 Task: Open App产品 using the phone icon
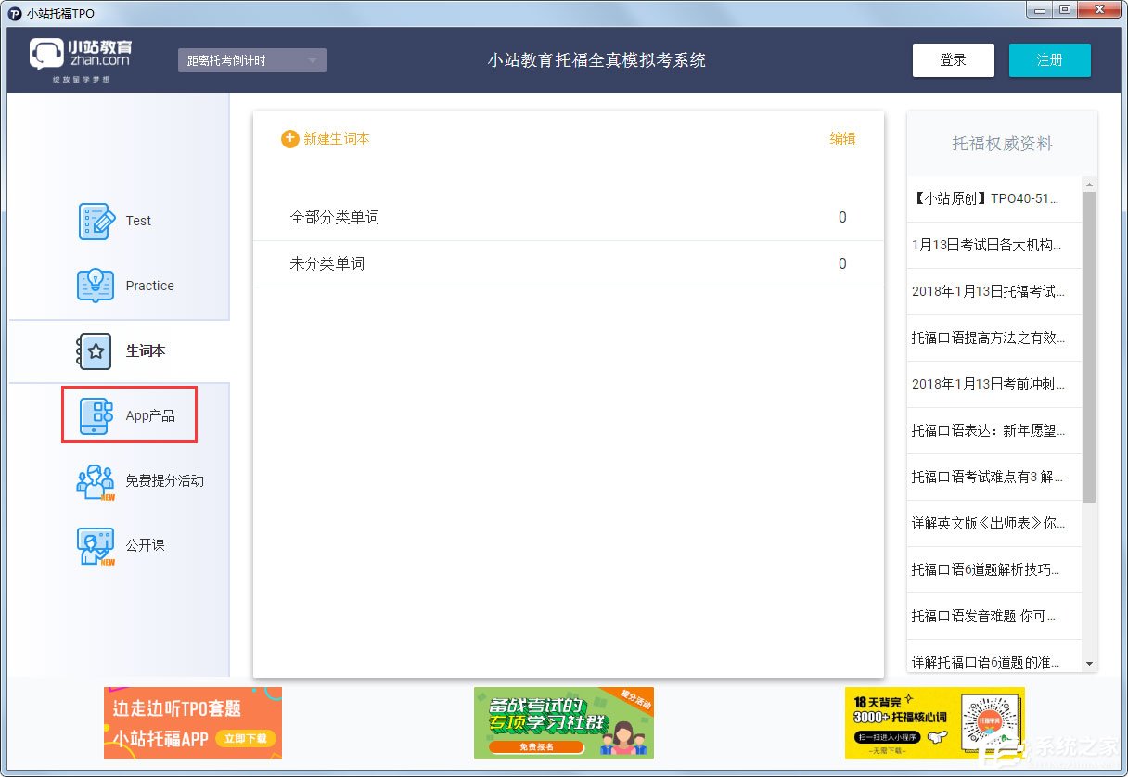(96, 414)
